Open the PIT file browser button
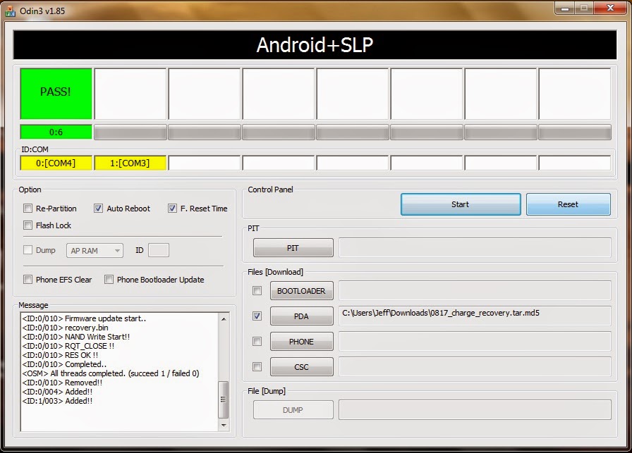The image size is (632, 453). pos(293,248)
